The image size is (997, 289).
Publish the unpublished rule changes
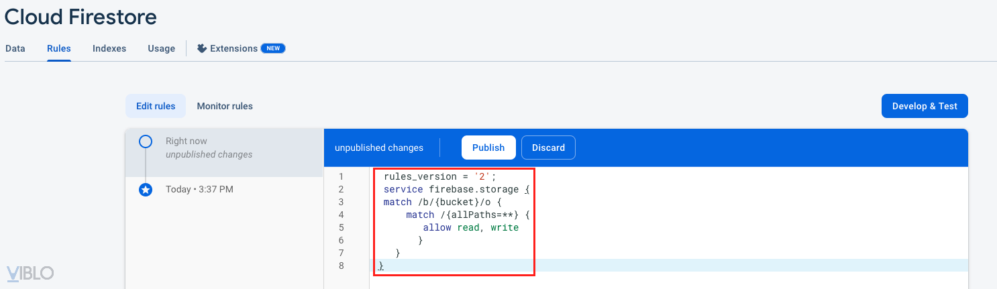pos(488,148)
